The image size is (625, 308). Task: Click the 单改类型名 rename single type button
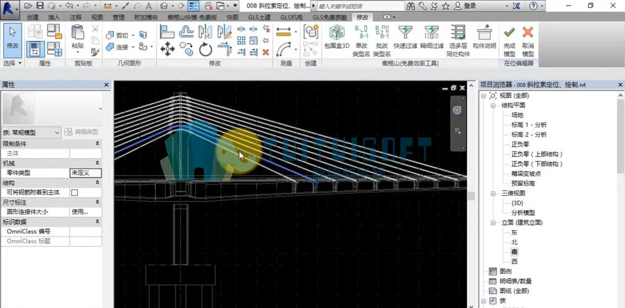tap(362, 41)
